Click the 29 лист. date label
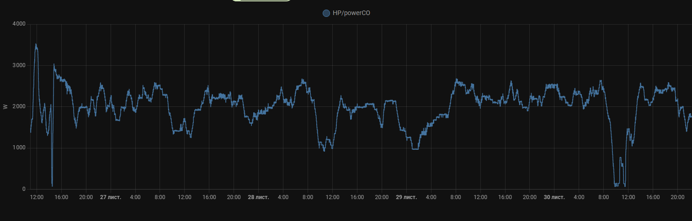The height and width of the screenshot is (221, 692). coord(406,197)
